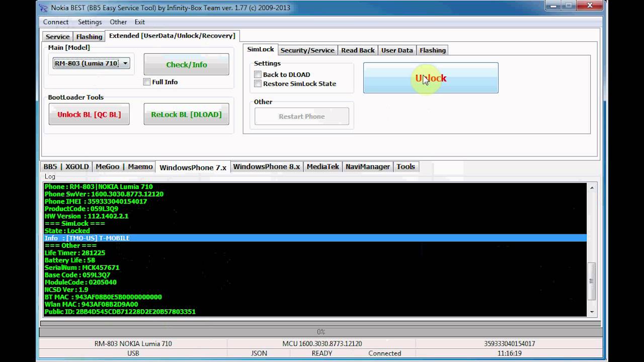
Task: Click the ReLock BL [DLOAD] button
Action: pyautogui.click(x=186, y=114)
